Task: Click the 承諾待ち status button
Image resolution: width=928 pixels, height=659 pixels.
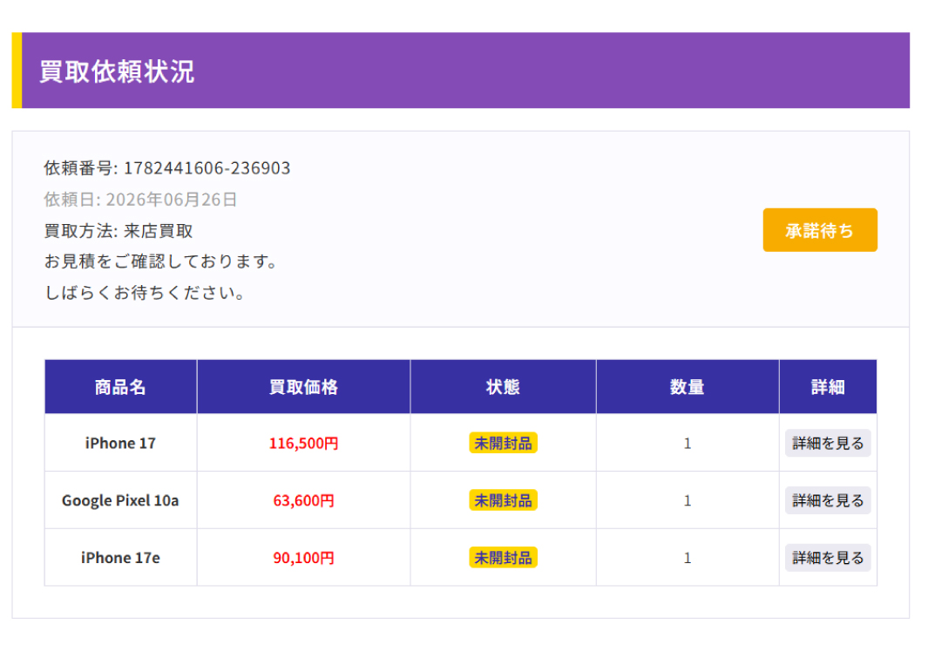Action: pyautogui.click(x=819, y=230)
